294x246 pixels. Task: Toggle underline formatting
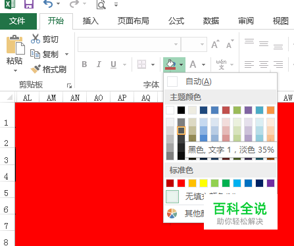click(x=113, y=64)
